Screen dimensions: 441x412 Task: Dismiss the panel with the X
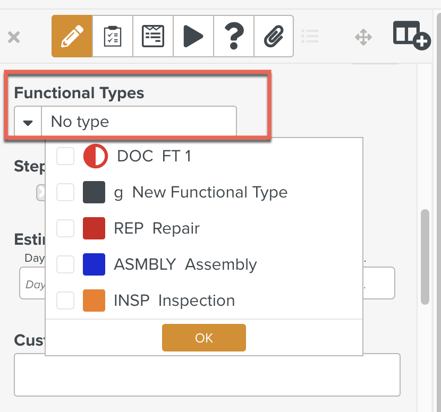[14, 36]
